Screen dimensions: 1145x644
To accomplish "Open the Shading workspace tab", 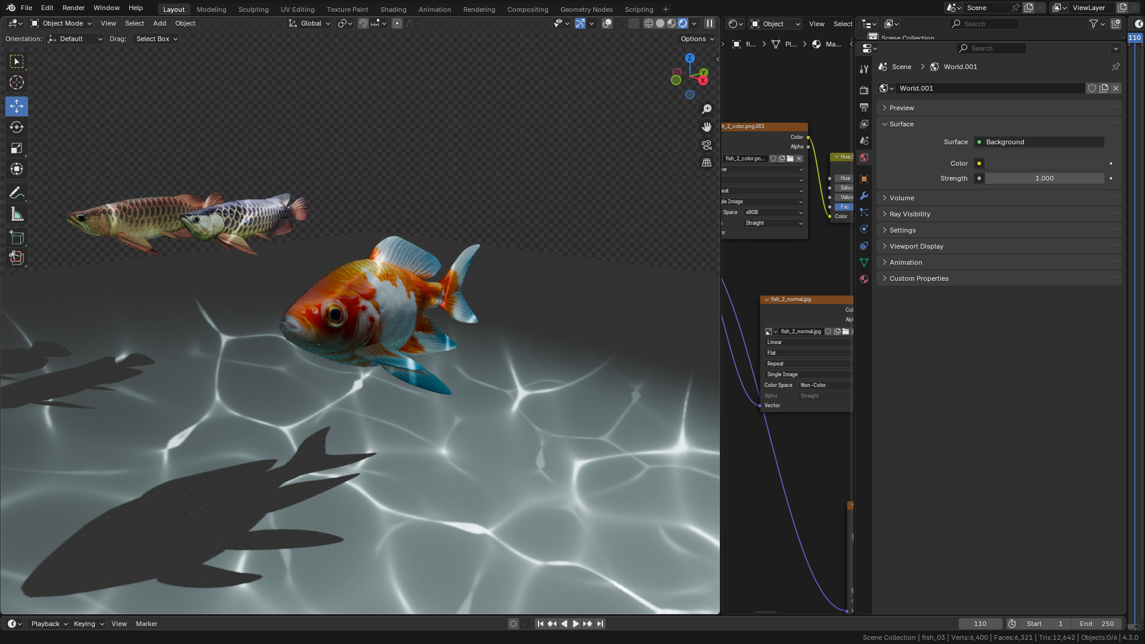I will click(x=393, y=10).
